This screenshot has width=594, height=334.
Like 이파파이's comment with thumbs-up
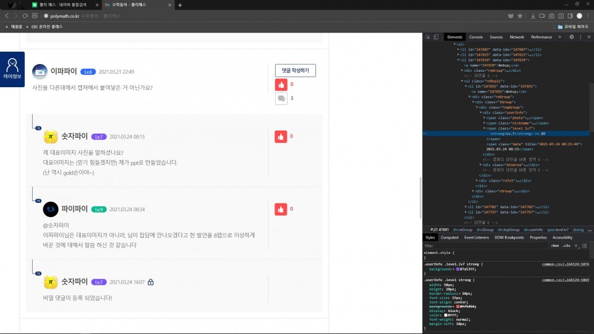click(x=281, y=85)
